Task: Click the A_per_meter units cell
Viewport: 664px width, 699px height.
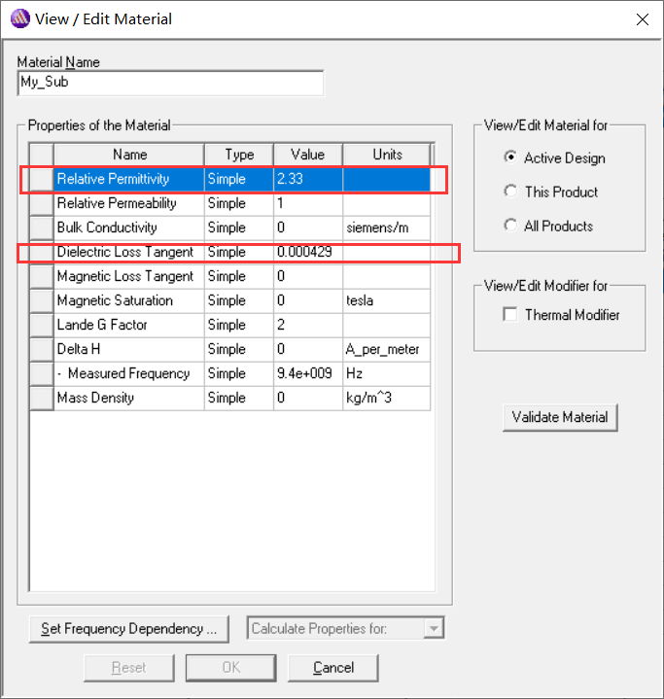Action: pos(387,350)
